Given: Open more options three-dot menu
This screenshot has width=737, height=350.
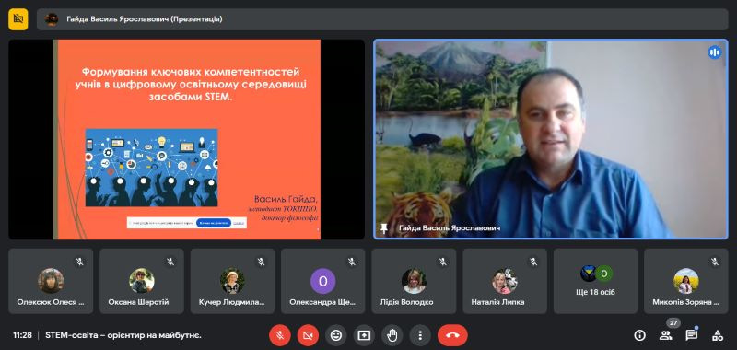Looking at the screenshot, I should pos(420,335).
